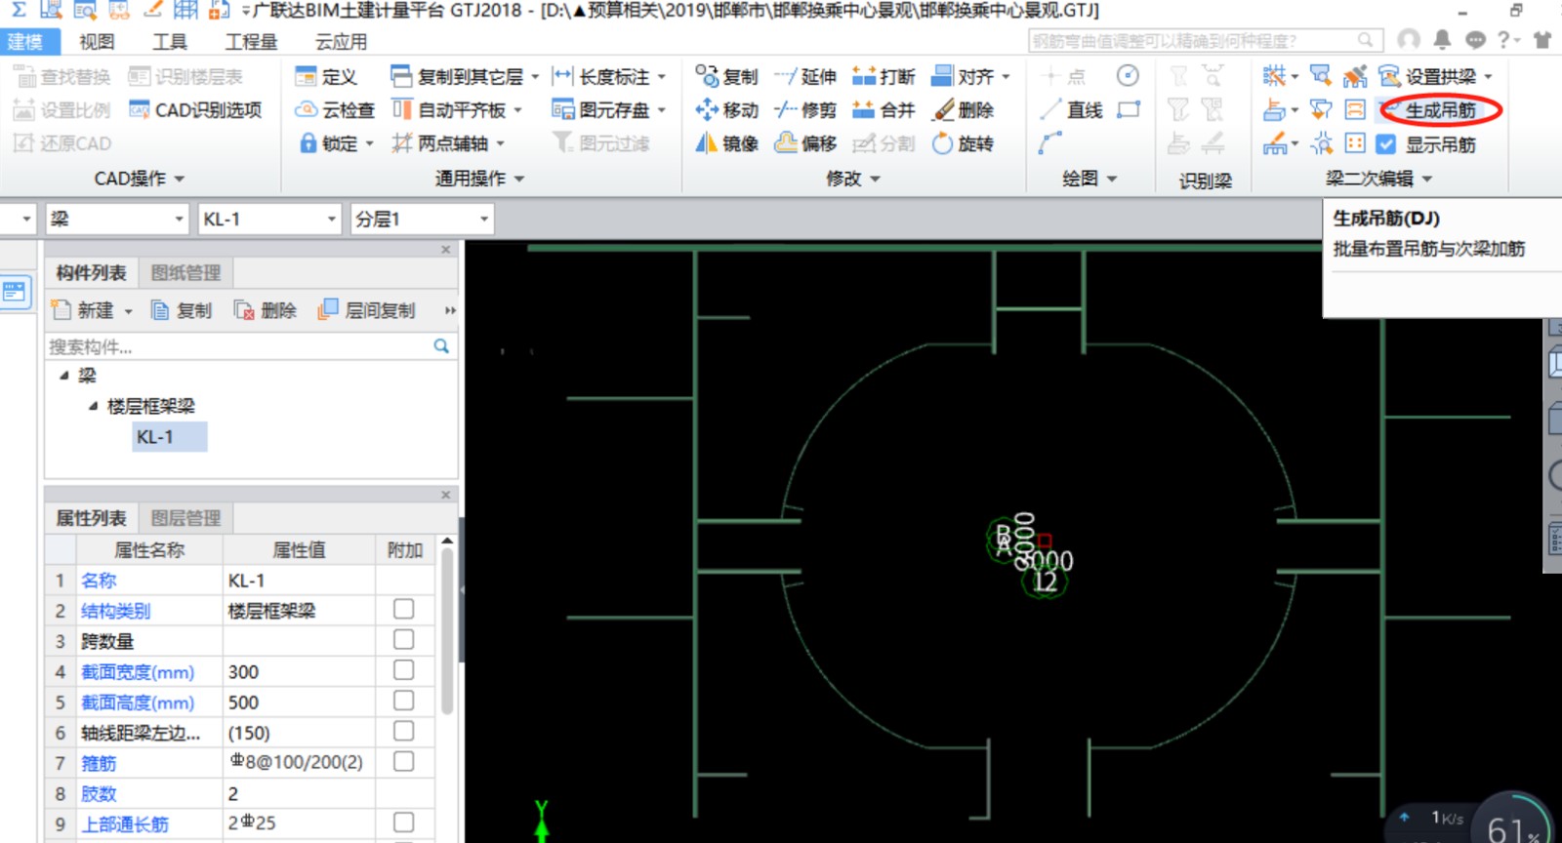Select the 旋转 rotate tool

click(x=964, y=143)
